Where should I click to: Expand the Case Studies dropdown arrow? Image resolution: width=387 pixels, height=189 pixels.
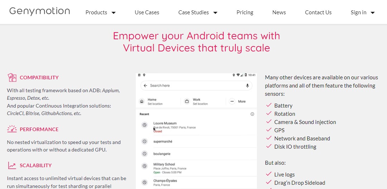click(x=215, y=13)
